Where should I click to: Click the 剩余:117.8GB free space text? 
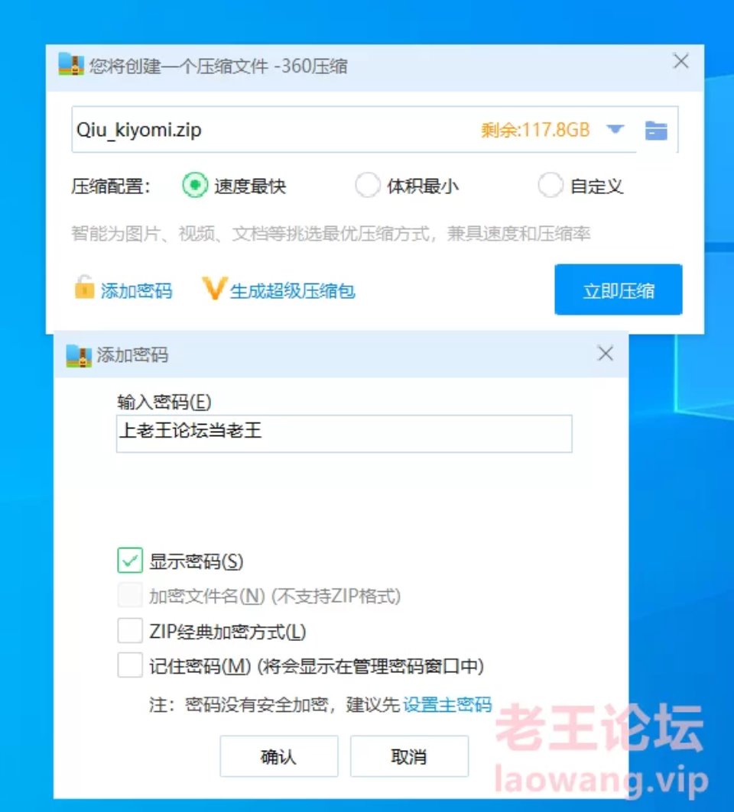point(535,130)
